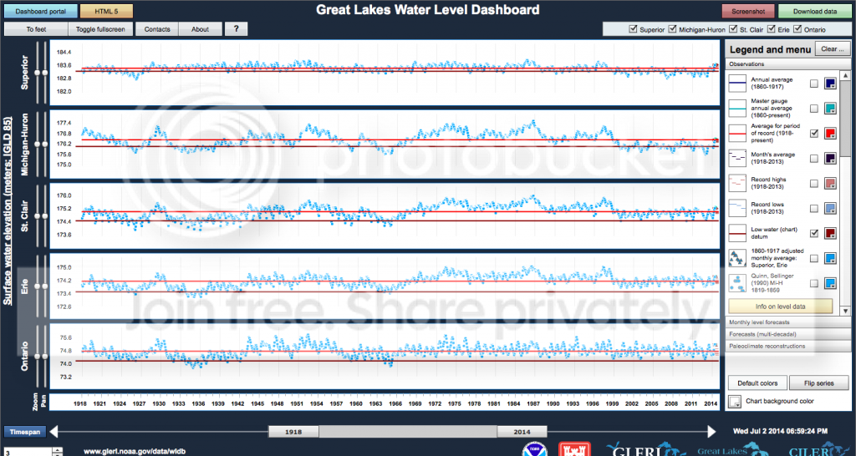Click the Army Corps castle logo
Viewport: 856px width, 456px height.
579,449
